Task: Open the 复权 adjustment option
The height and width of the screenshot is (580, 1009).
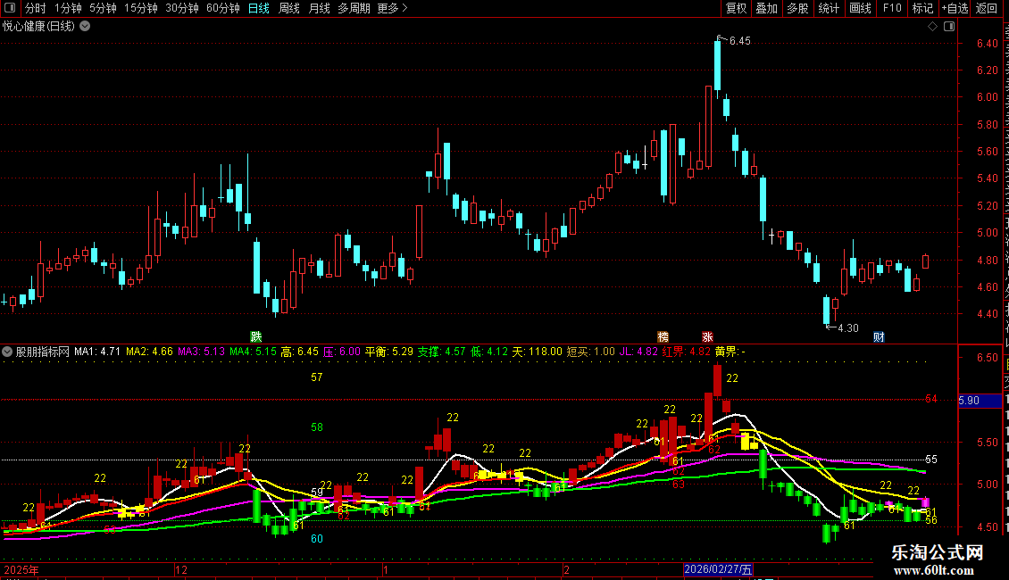Action: [736, 8]
